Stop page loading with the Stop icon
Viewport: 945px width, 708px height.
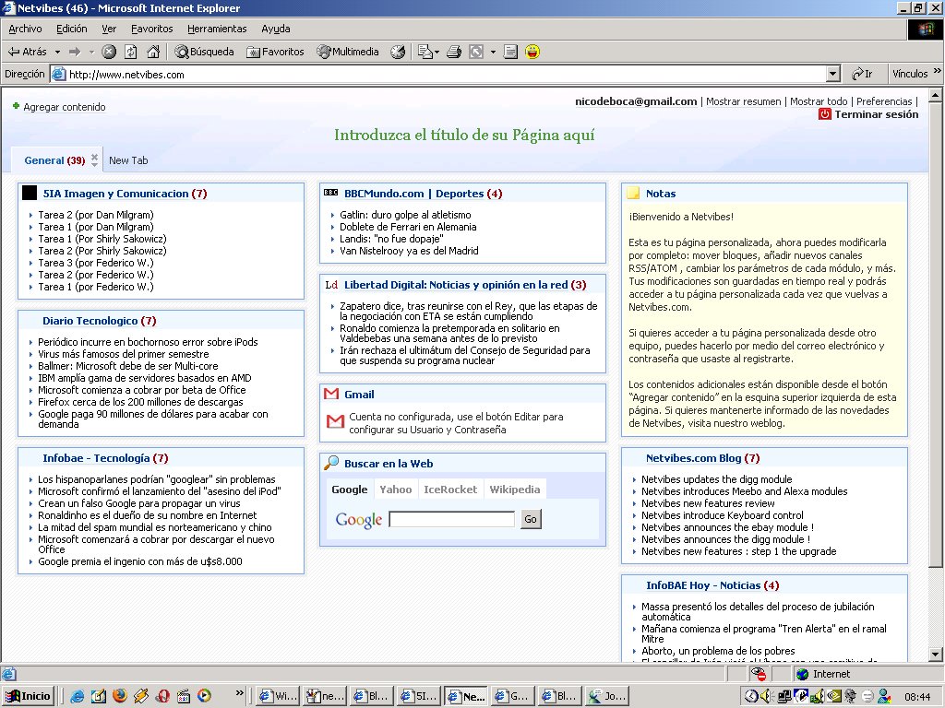tap(109, 52)
